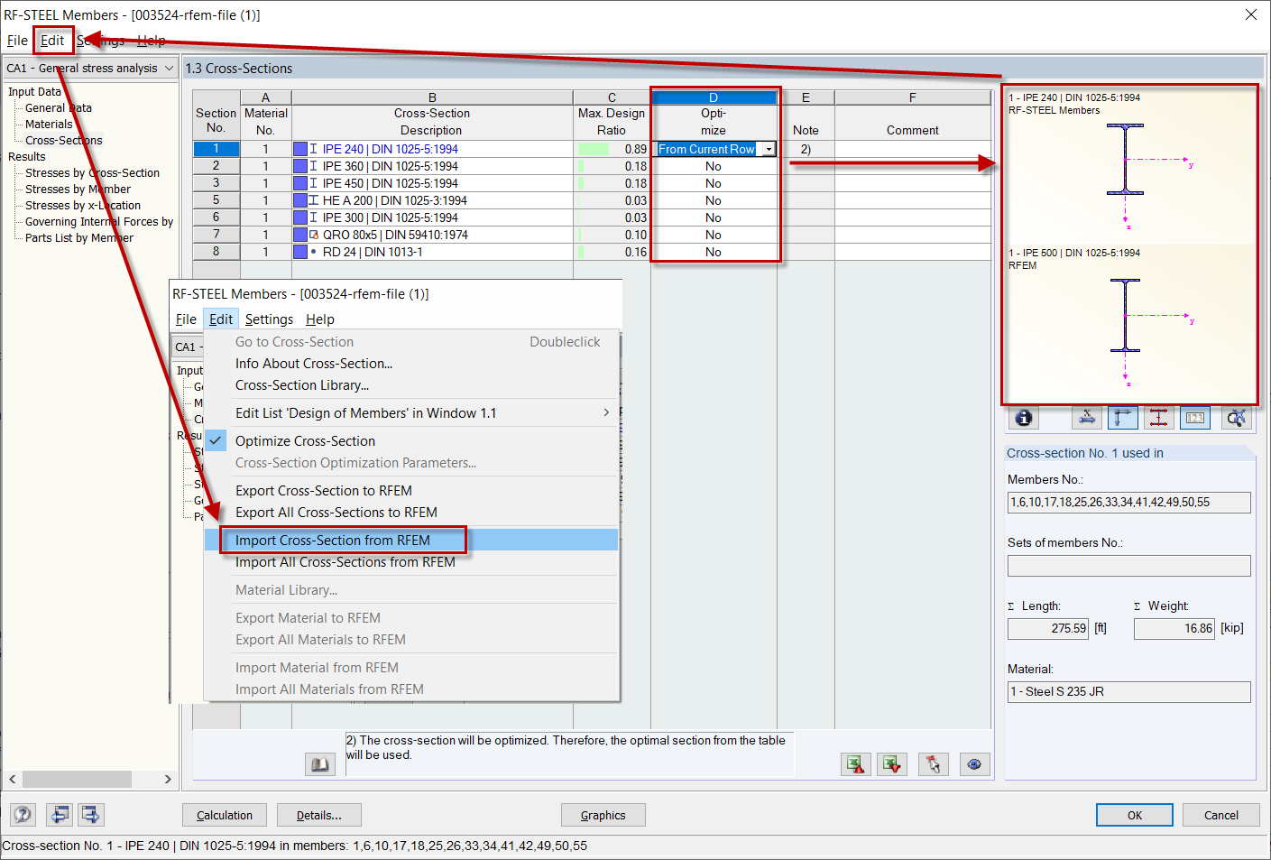Open Help in the inset menu bar

pos(320,319)
